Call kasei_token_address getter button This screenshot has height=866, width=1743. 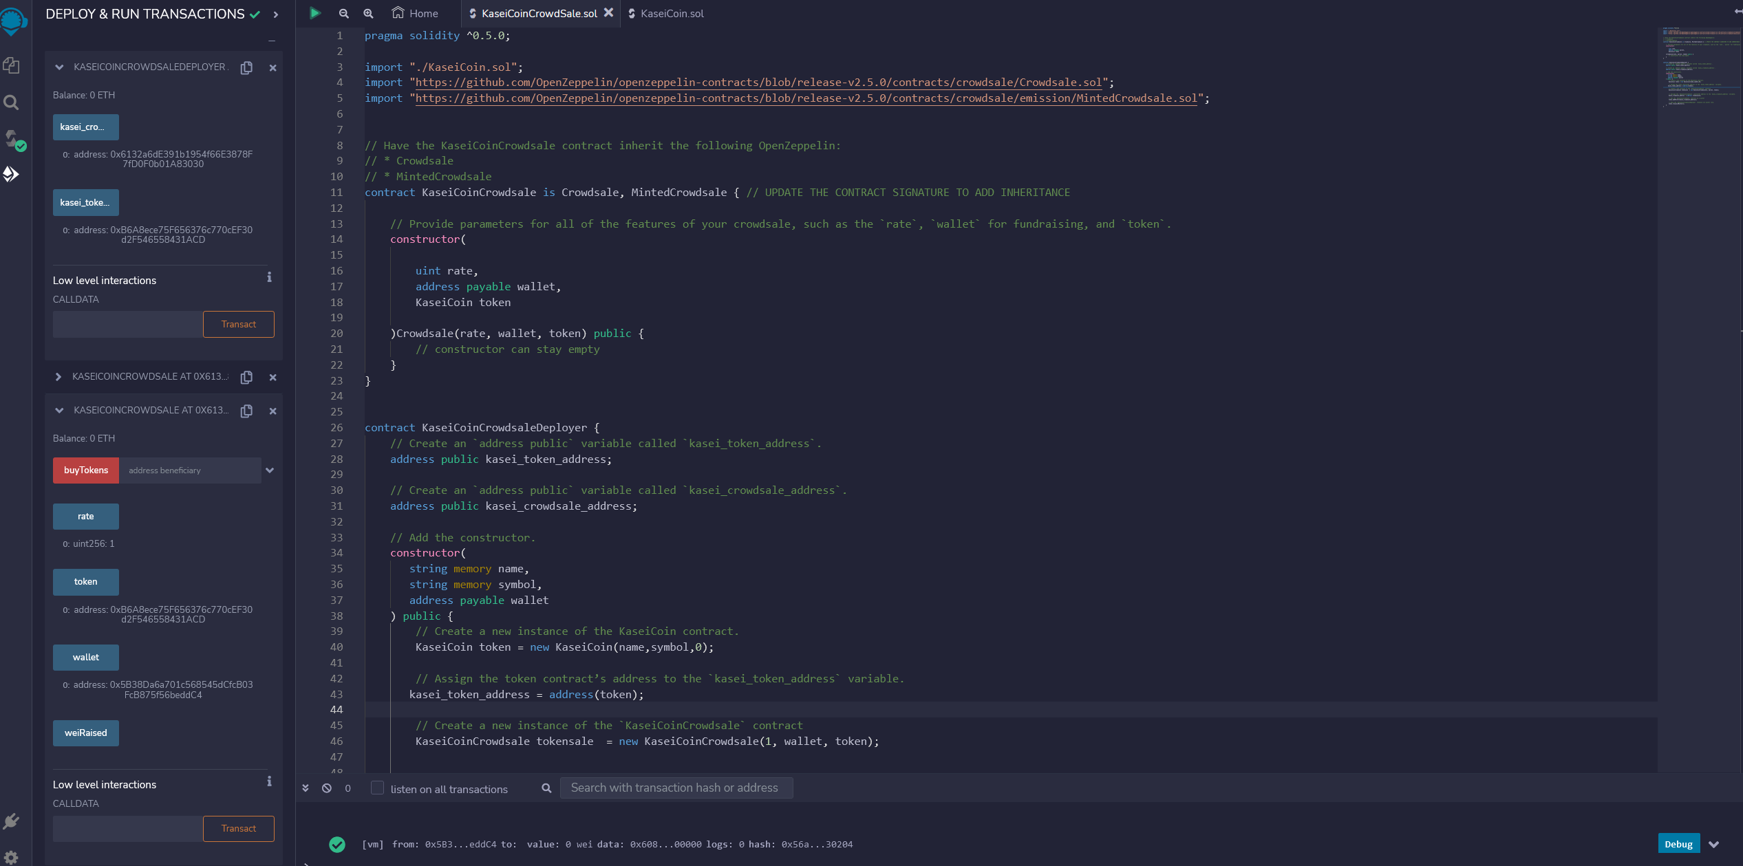(x=86, y=203)
